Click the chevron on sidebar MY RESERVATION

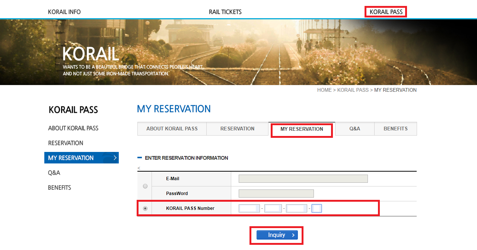point(115,158)
